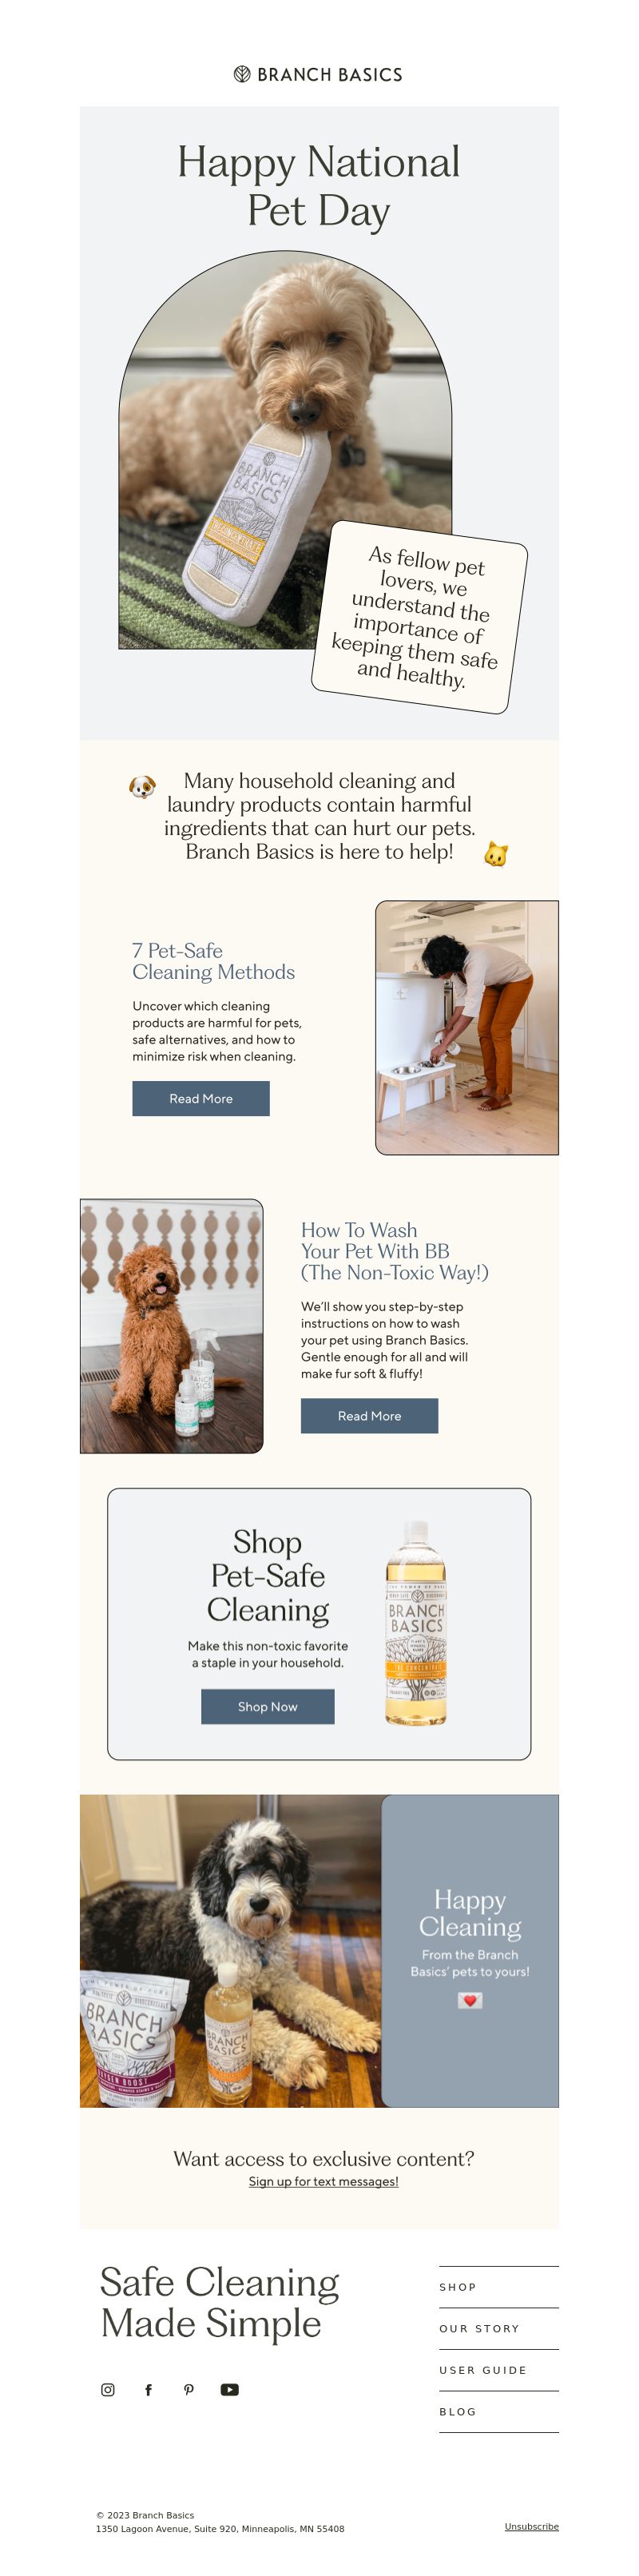
Task: Follow the Sign up for text messages link
Action: [x=323, y=2181]
